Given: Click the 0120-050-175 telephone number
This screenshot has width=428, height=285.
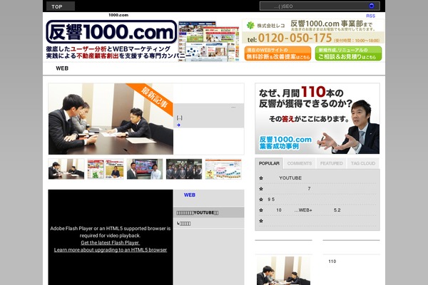Looking at the screenshot, I should (295, 38).
